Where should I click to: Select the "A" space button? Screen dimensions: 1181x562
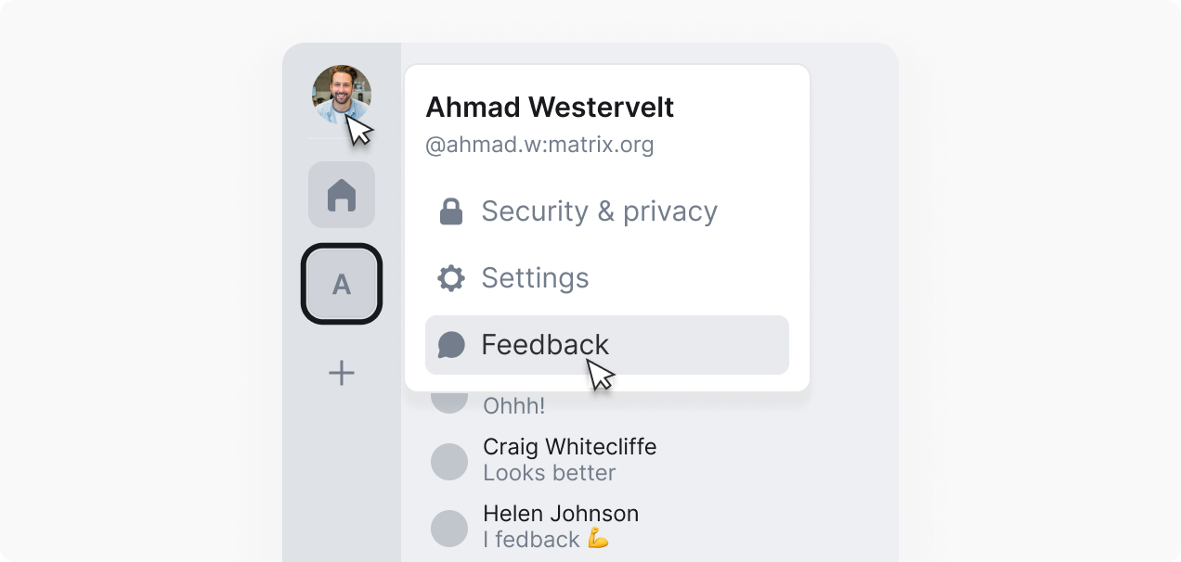[x=342, y=284]
